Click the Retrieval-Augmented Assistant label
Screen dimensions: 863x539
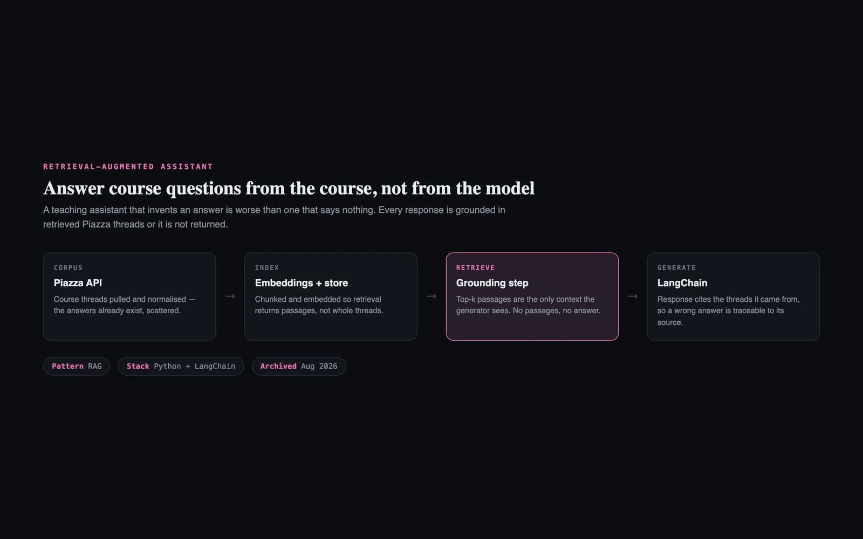click(x=128, y=167)
